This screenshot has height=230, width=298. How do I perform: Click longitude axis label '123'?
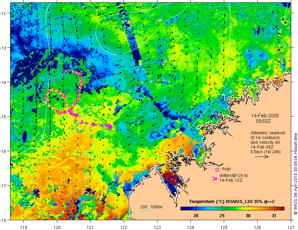coord(157,228)
